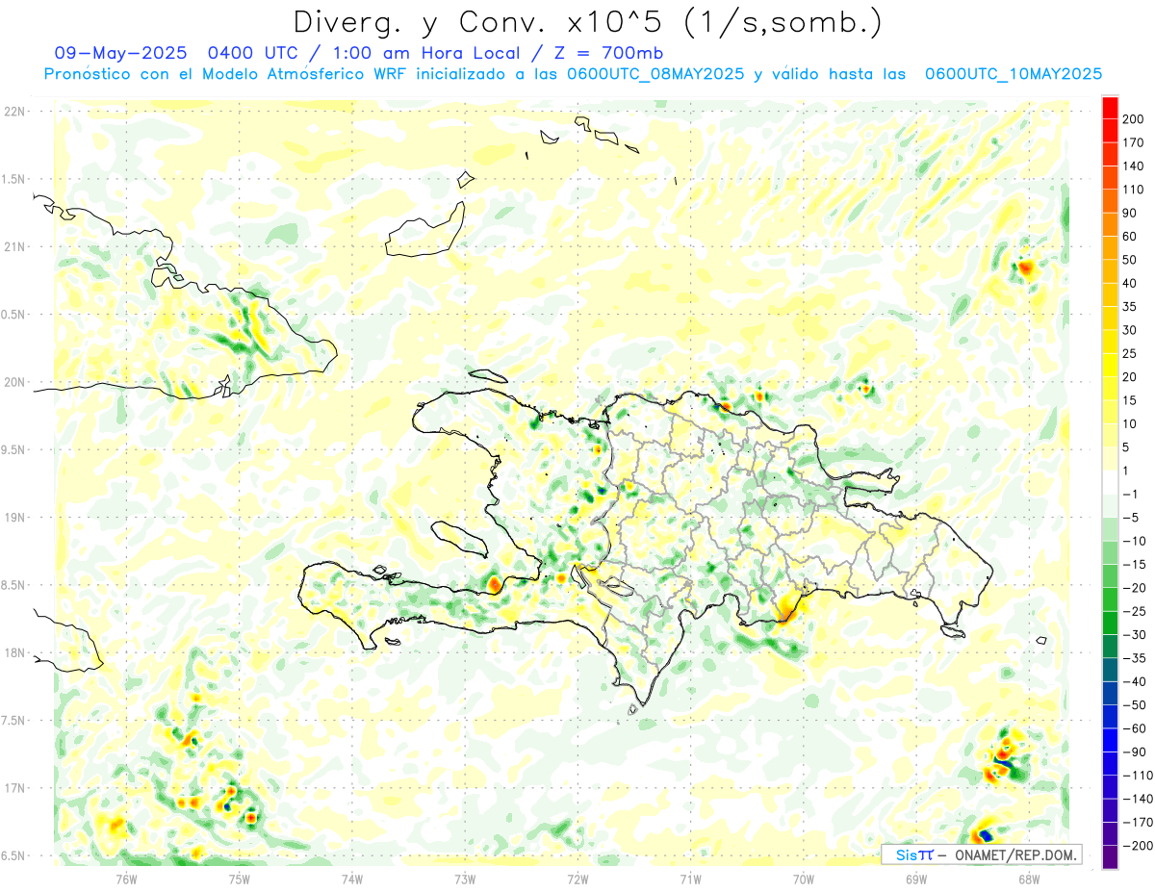Click the '140' color scale value
Screen dimensions: 1155x892
click(1133, 166)
